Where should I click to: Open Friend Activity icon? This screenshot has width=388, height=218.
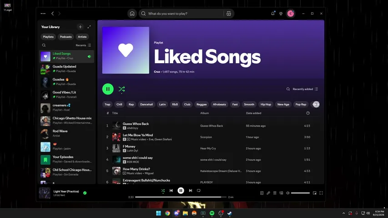tap(281, 14)
